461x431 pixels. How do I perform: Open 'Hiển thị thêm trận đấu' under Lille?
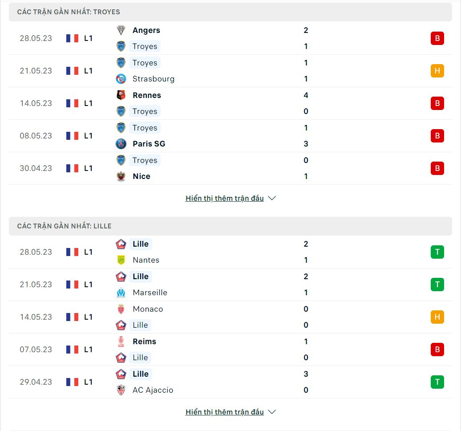click(225, 412)
